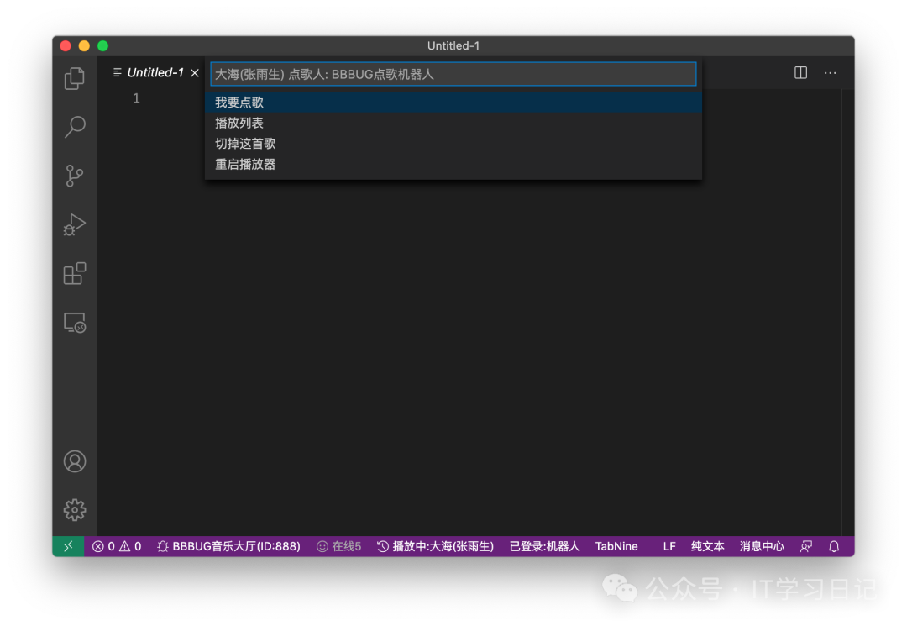Open the Explorer view in activity bar

75,78
